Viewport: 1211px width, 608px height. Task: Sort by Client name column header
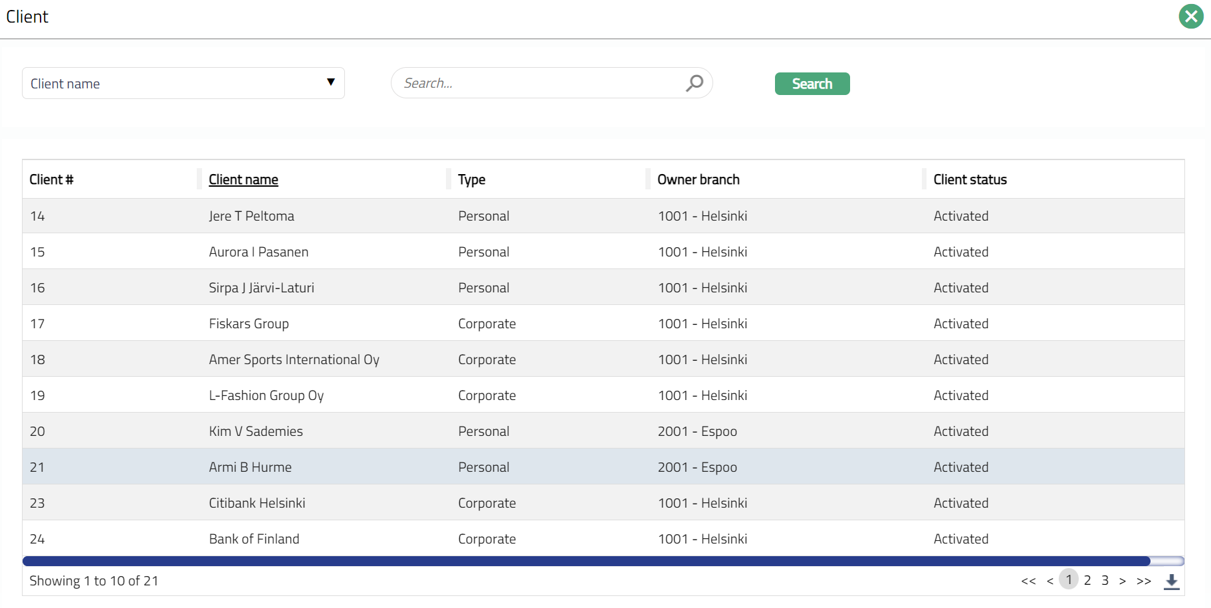point(243,179)
